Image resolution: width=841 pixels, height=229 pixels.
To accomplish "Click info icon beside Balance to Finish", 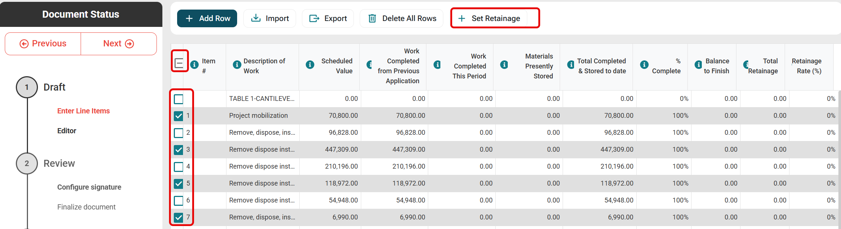I will (698, 65).
